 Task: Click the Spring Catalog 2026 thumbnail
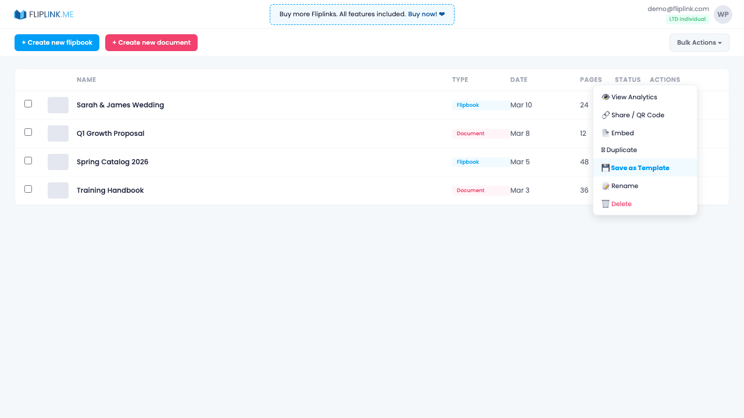[58, 162]
